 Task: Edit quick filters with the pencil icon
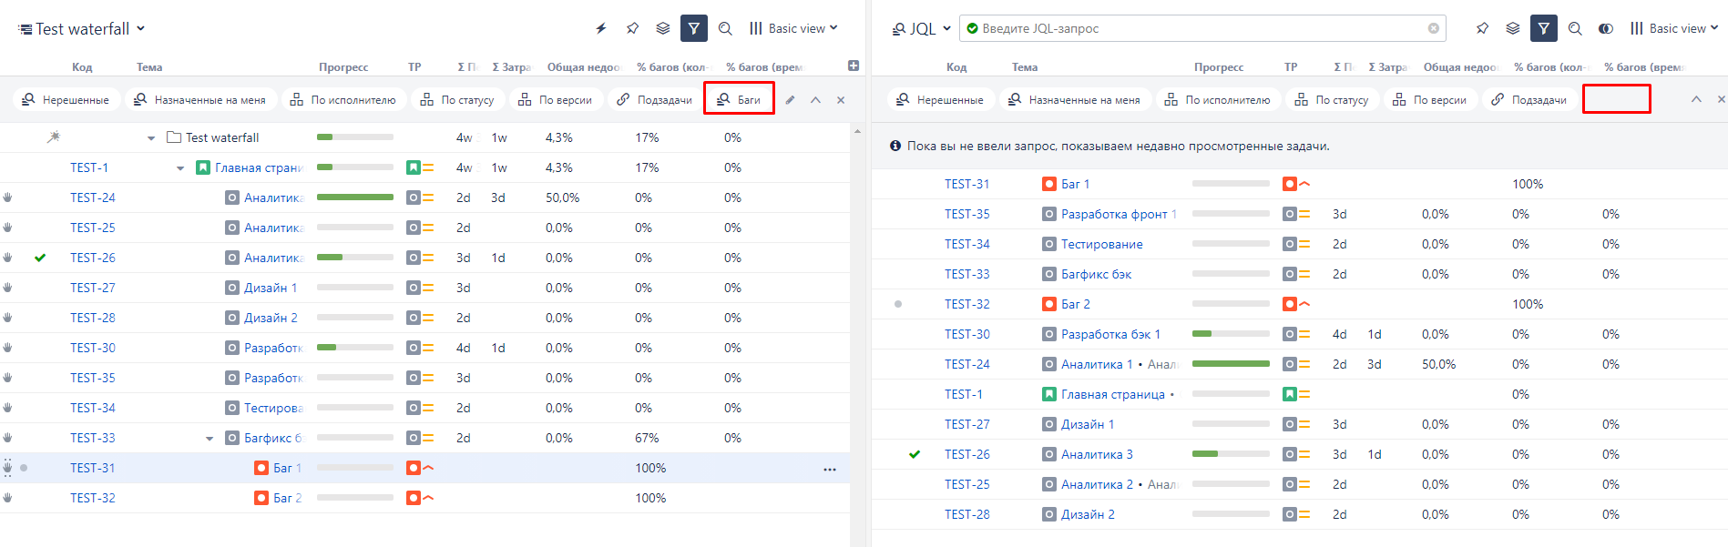790,100
